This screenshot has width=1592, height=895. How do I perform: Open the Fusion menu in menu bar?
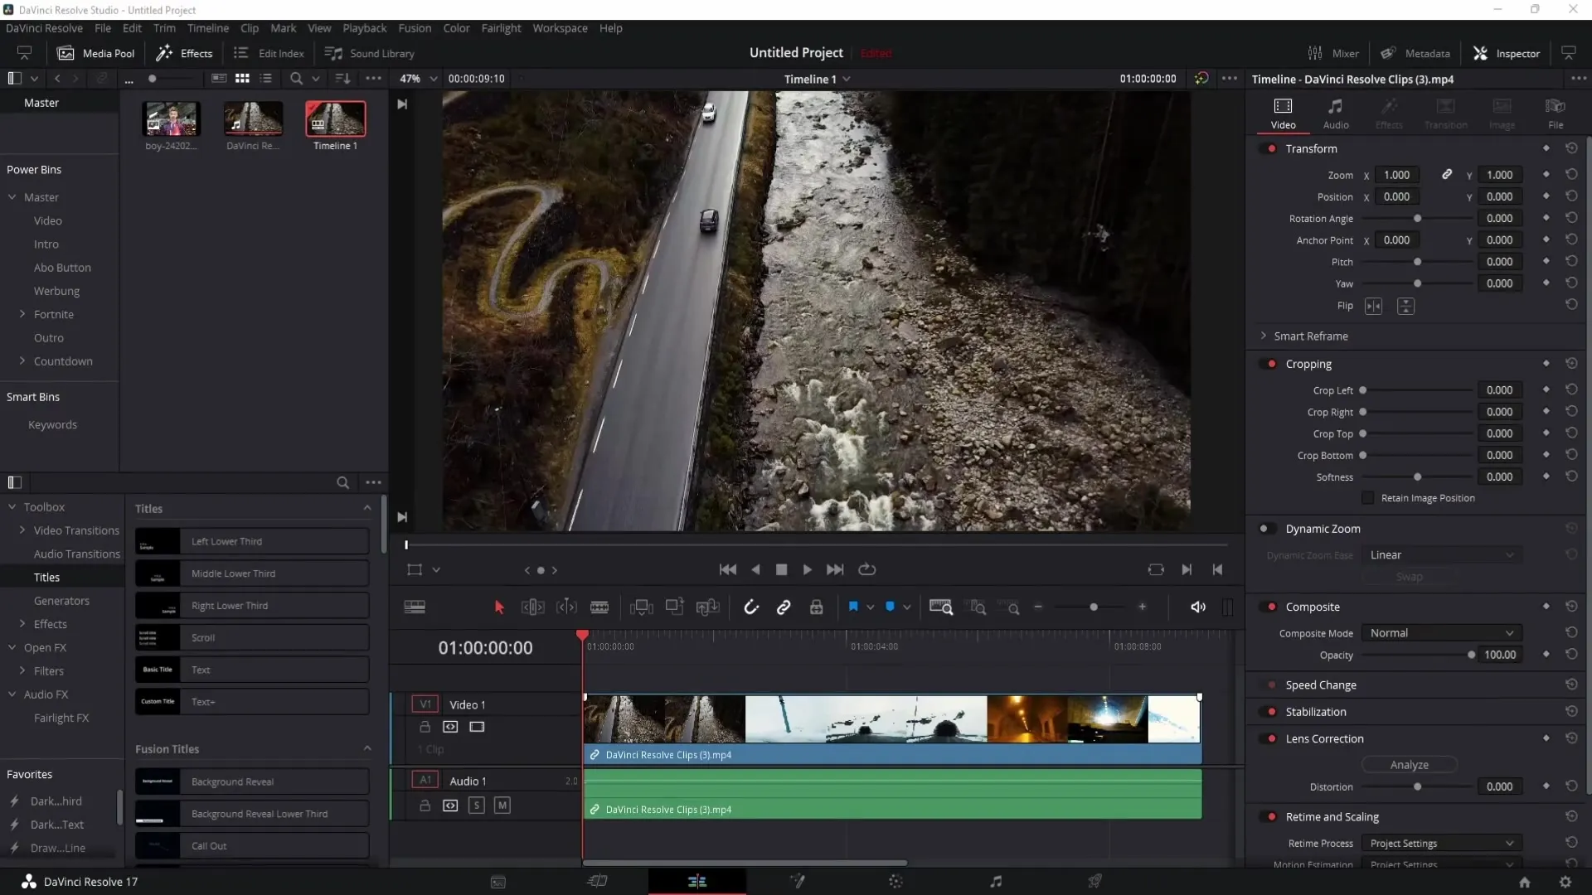tap(415, 28)
